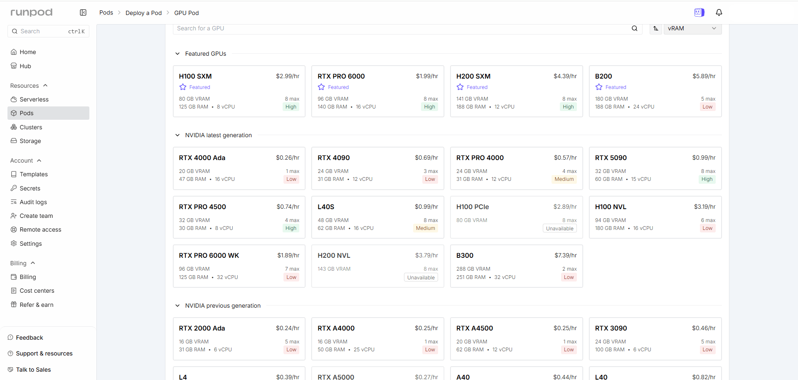798x380 pixels.
Task: Select the RTX 4090 GPU card
Action: coord(378,168)
